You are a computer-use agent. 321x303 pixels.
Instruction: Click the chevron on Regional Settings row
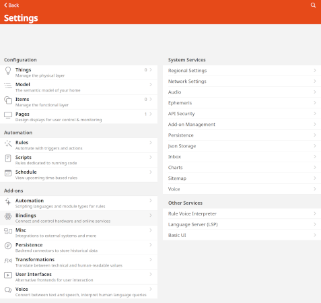(315, 71)
